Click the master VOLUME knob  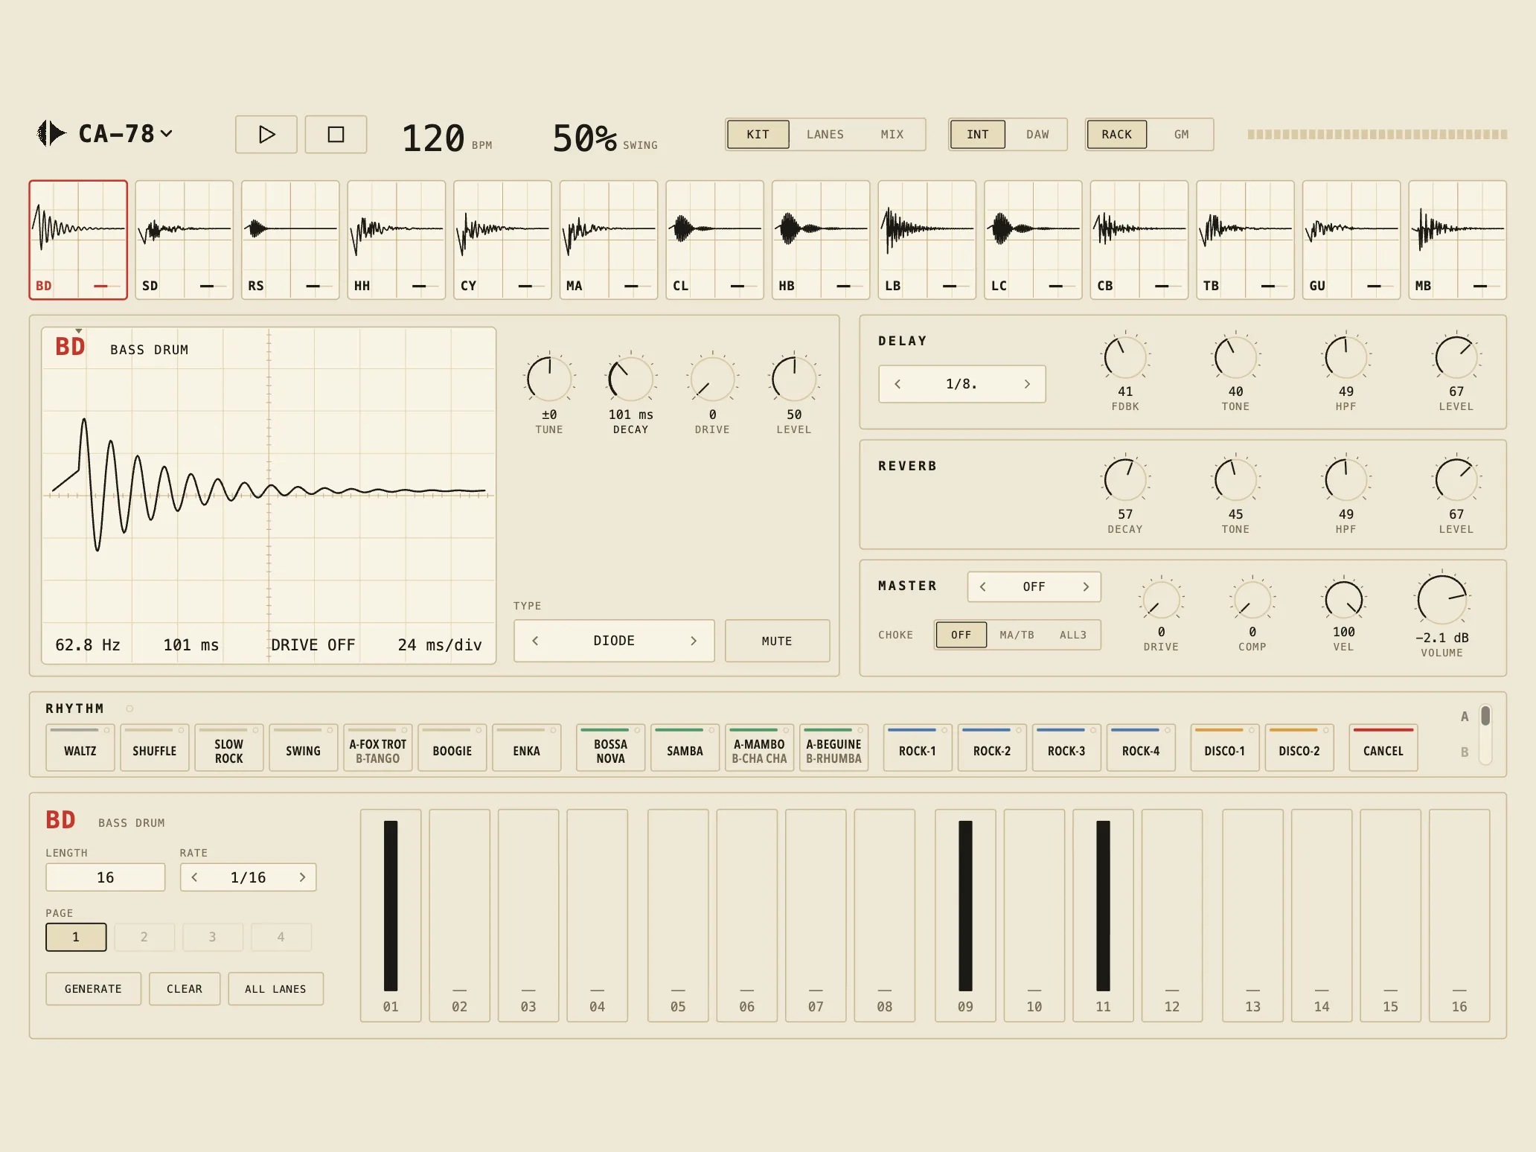[1441, 599]
